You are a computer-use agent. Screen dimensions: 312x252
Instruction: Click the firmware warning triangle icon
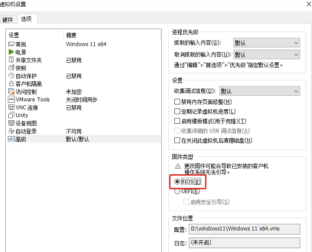click(x=177, y=166)
